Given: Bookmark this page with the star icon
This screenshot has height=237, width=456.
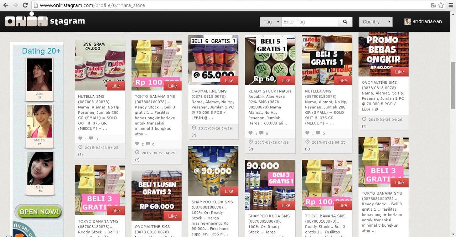Looking at the screenshot, I should (x=441, y=5).
